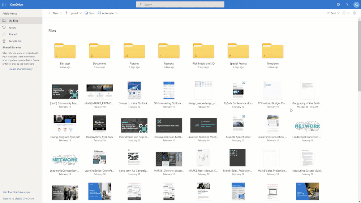Screen dimensions: 361x203
Task: Open the Desktop folder
Action: point(65,51)
